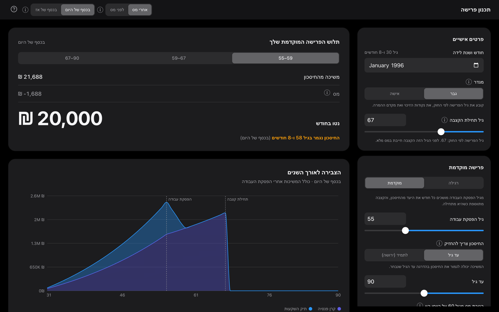Click the ₪ -1,688 tax value
Image resolution: width=499 pixels, height=312 pixels.
click(30, 94)
